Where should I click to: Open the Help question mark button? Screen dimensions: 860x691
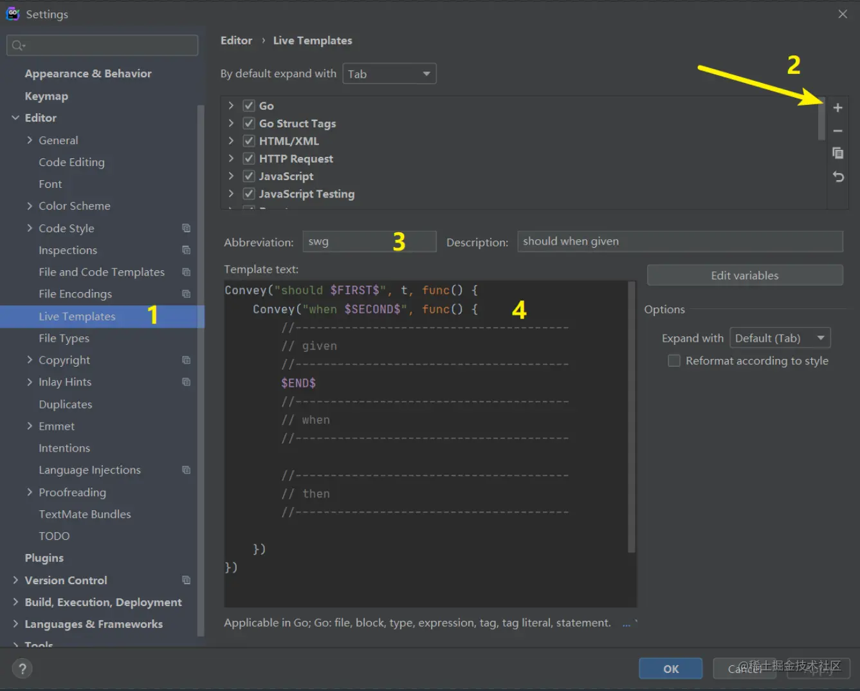point(22,668)
